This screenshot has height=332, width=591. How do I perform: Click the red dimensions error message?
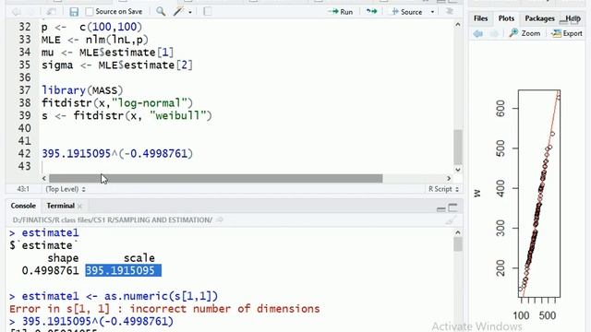164,309
